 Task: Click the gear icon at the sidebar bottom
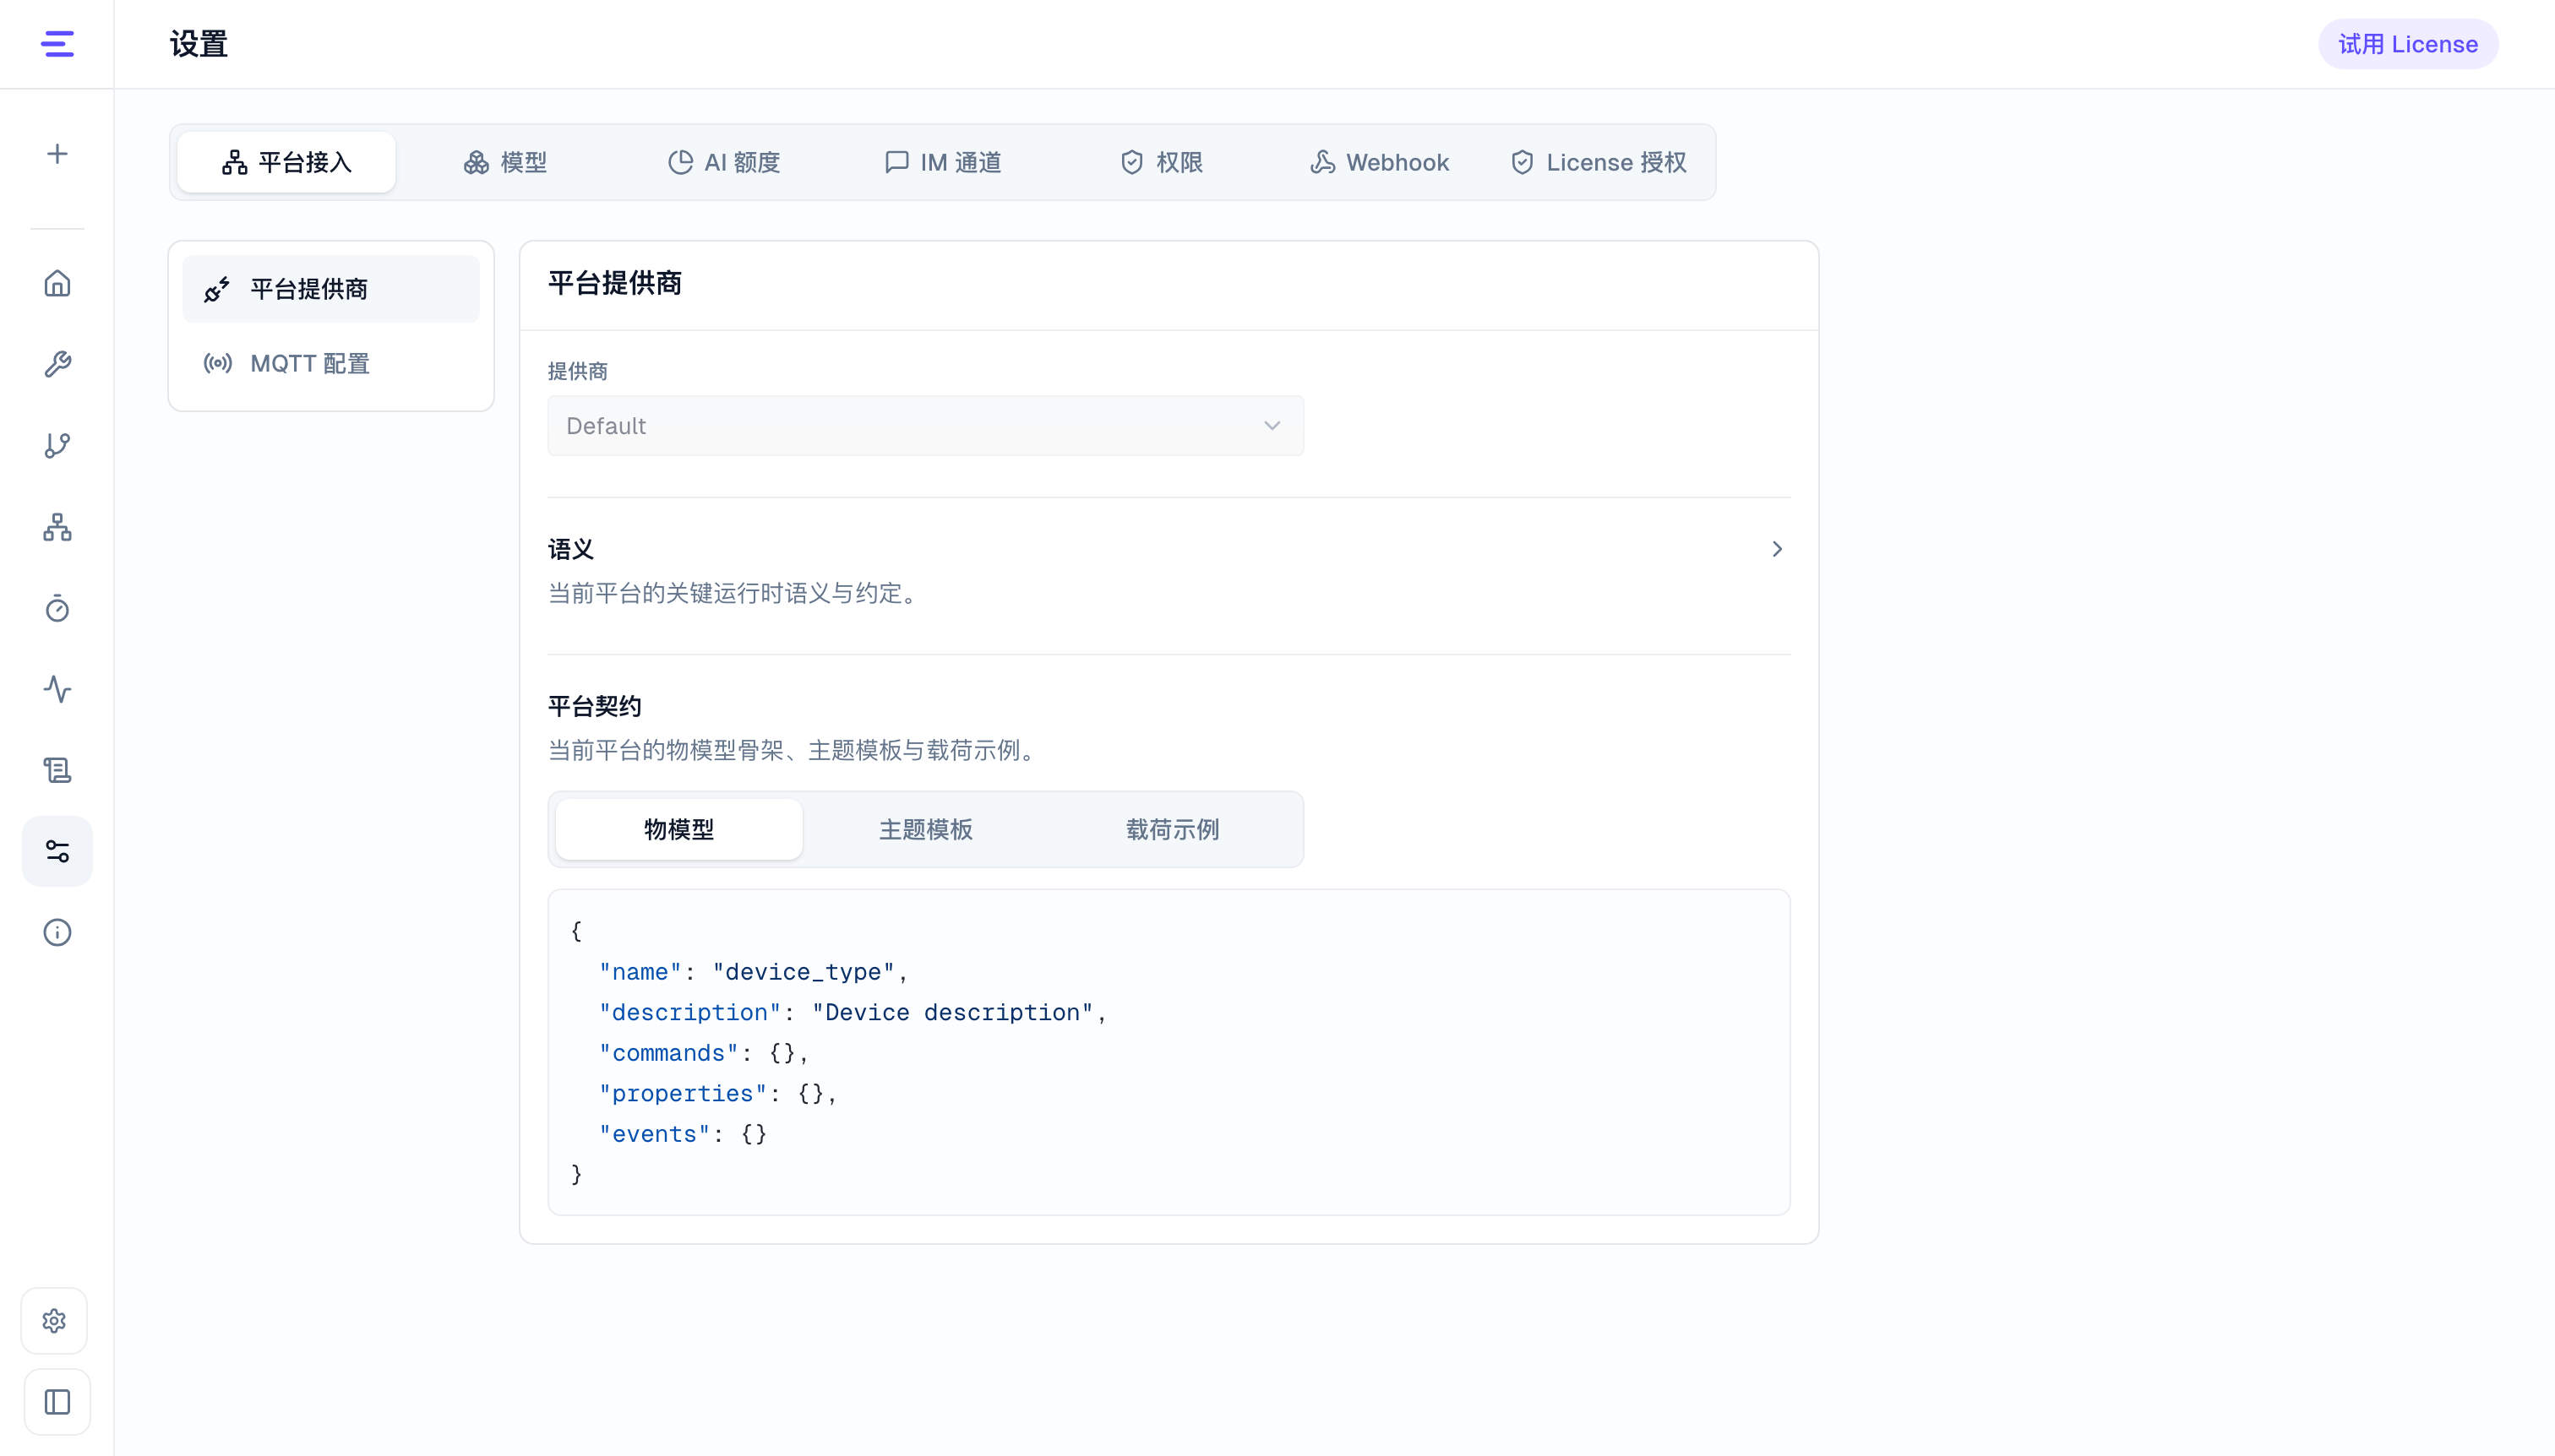(55, 1320)
